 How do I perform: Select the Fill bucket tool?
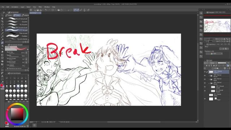tap(2, 61)
